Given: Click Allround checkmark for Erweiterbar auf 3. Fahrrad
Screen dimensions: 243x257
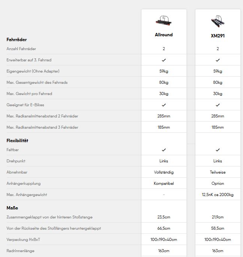Looking at the screenshot, I should [164, 60].
